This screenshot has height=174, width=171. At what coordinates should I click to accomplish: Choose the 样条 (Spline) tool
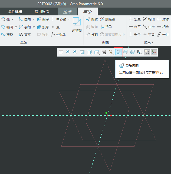7,35
